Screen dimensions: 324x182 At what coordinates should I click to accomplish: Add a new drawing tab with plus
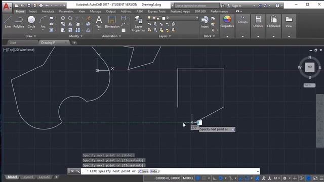pos(74,42)
